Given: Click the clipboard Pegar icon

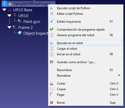Looking at the screenshot, I should pos(52,94).
